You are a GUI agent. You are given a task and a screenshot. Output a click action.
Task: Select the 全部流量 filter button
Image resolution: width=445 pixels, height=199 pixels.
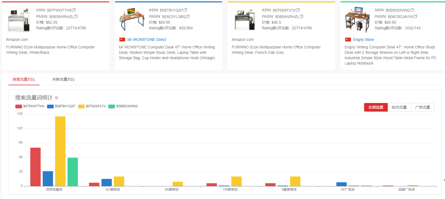point(376,107)
